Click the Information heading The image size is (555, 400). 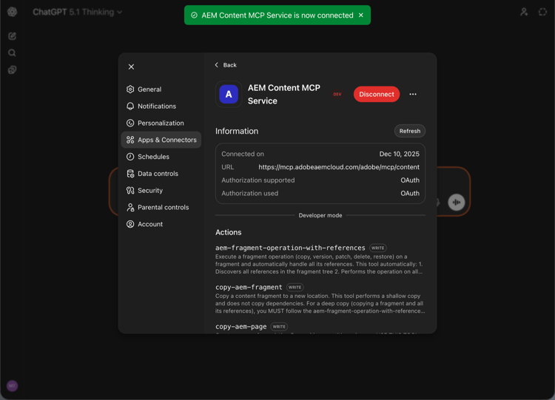point(237,131)
